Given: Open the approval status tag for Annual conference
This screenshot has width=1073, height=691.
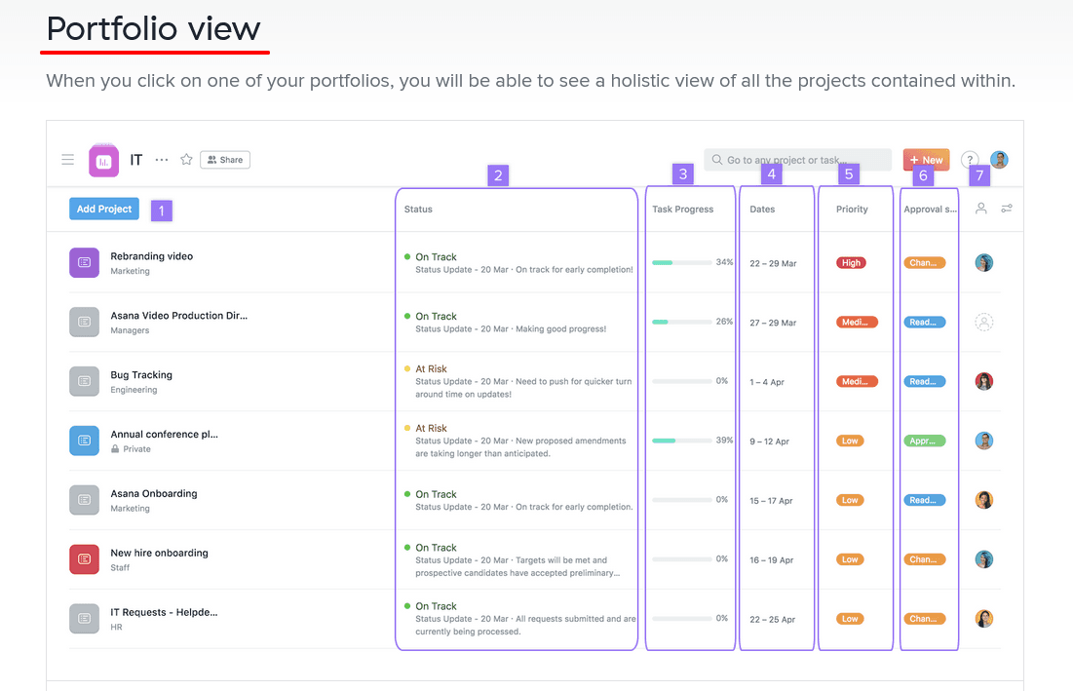Looking at the screenshot, I should click(x=924, y=441).
